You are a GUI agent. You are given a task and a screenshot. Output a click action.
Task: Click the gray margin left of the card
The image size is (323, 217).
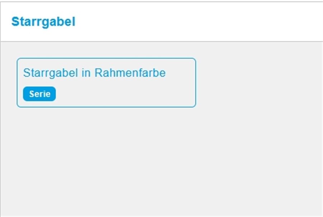coord(9,82)
